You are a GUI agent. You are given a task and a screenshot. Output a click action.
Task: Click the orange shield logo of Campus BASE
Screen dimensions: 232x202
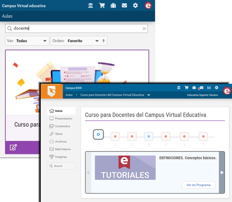tap(51, 91)
